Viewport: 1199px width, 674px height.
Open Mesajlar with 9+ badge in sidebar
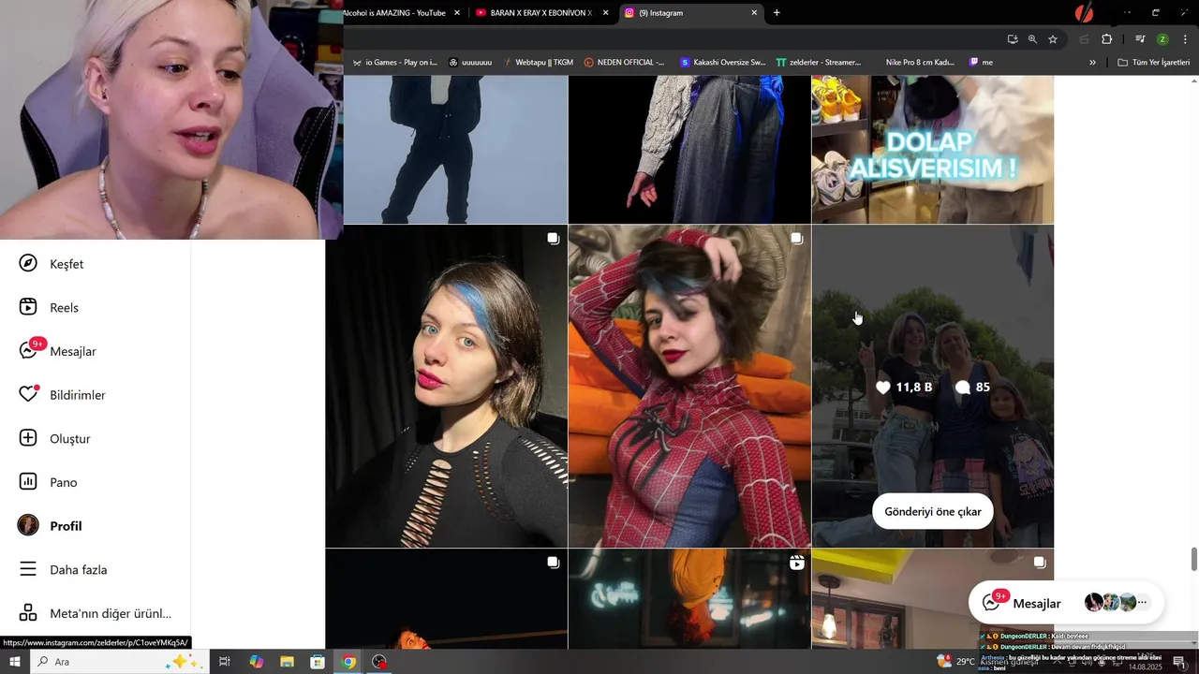56,351
